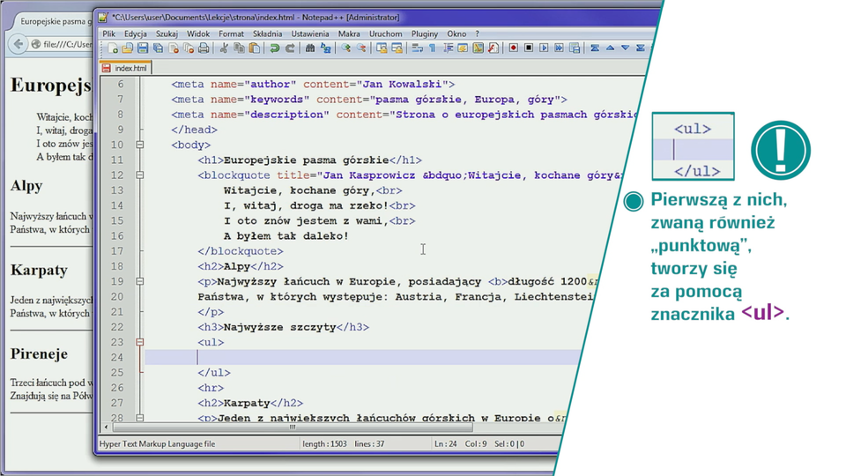This screenshot has height=476, width=846.
Task: Open the Uruchom menu
Action: click(x=385, y=33)
